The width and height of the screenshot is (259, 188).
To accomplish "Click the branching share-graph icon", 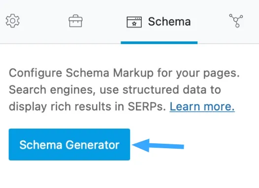I will coord(236,21).
